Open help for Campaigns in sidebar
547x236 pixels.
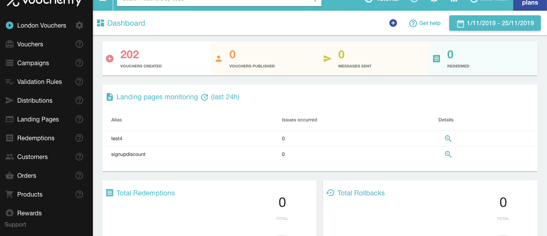(79, 63)
